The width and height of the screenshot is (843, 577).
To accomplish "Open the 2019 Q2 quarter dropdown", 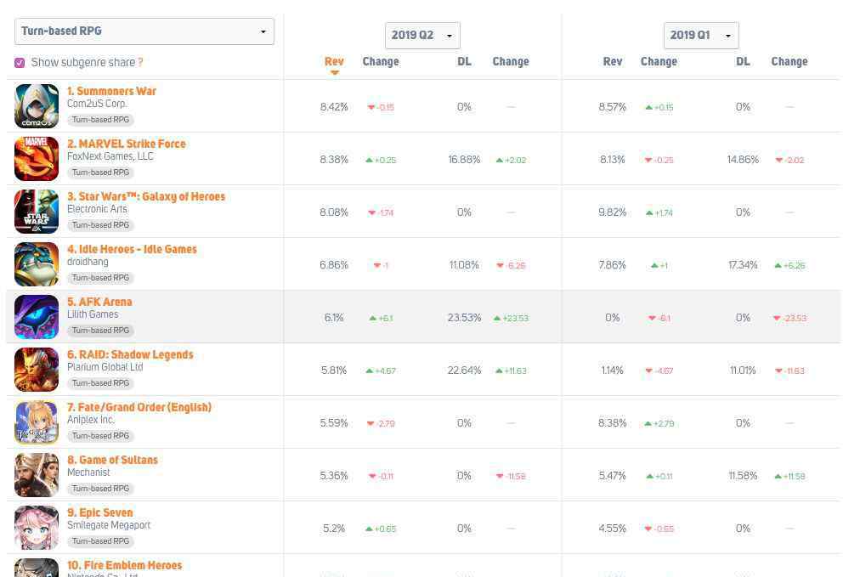I will [422, 36].
